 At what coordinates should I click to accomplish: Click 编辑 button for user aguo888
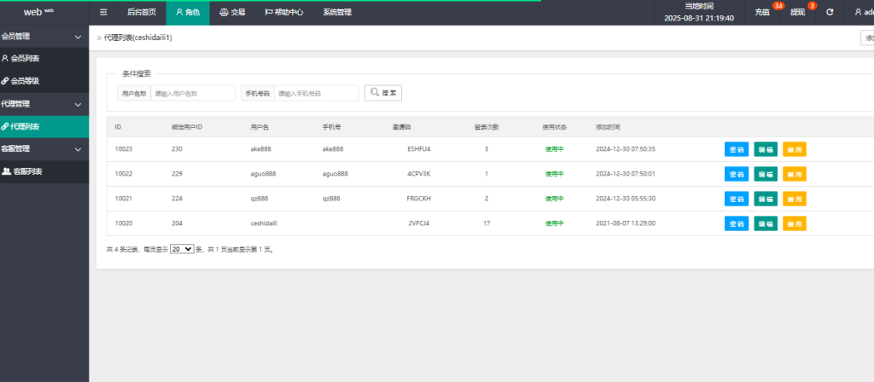766,174
